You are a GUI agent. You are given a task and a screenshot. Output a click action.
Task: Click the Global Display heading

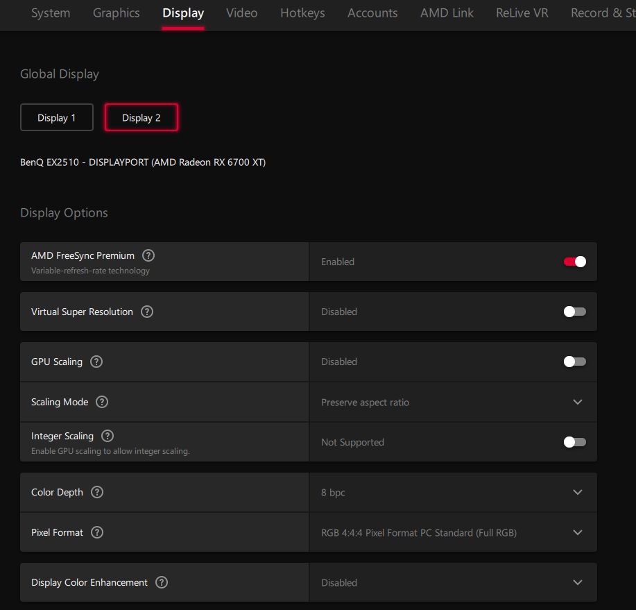(x=60, y=74)
